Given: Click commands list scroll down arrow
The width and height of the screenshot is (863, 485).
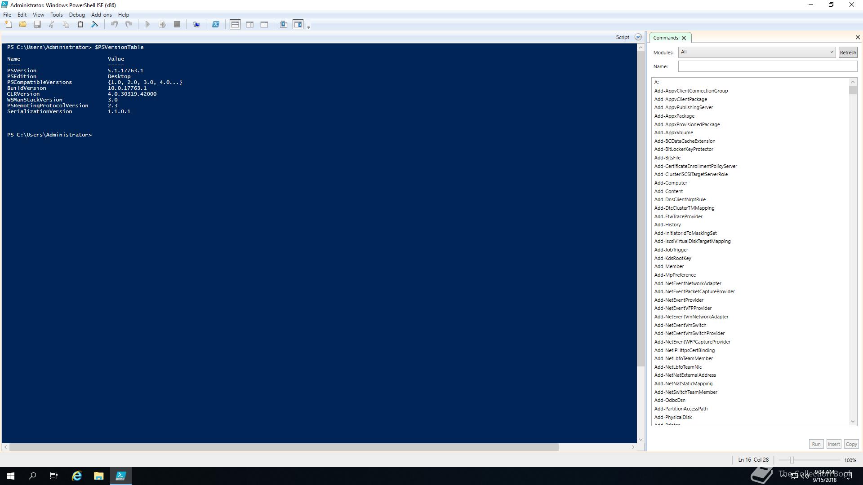Looking at the screenshot, I should (853, 422).
